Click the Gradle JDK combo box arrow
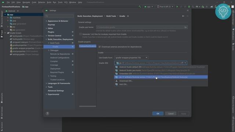This screenshot has width=235, height=132. (x=185, y=63)
